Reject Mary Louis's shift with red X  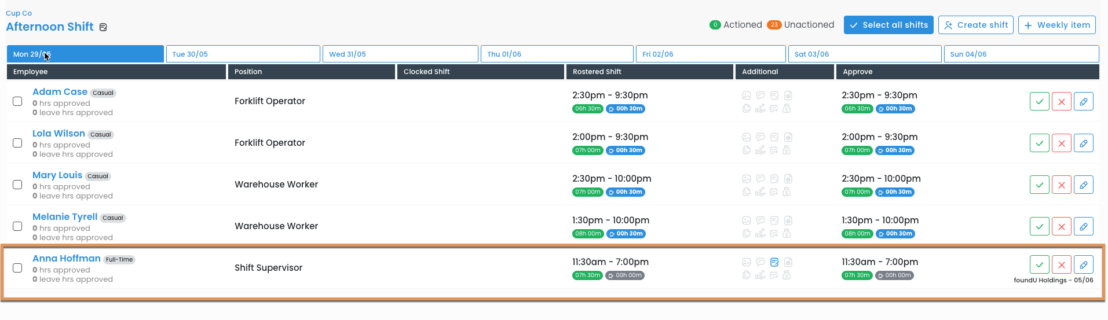point(1061,185)
